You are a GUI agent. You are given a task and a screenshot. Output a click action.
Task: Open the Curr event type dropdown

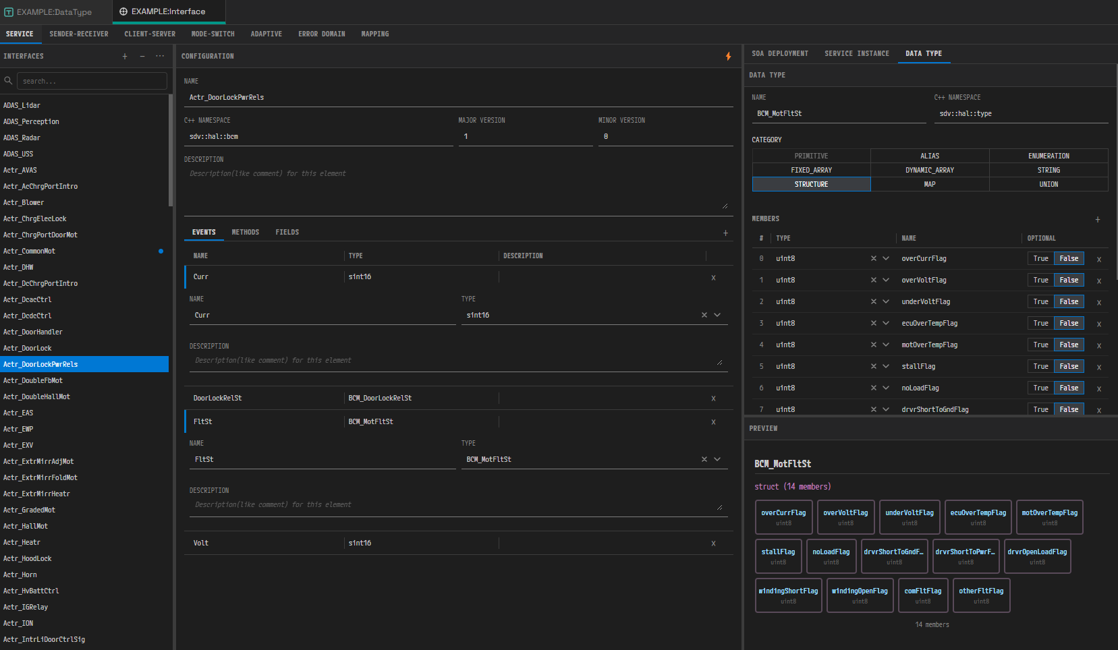717,315
